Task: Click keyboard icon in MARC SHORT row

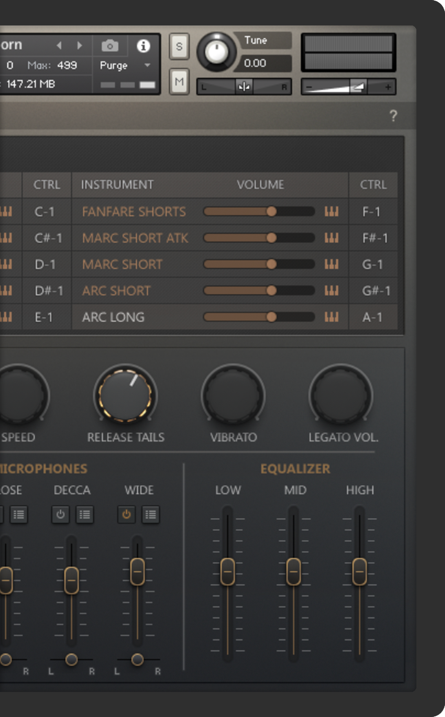Action: tap(331, 264)
